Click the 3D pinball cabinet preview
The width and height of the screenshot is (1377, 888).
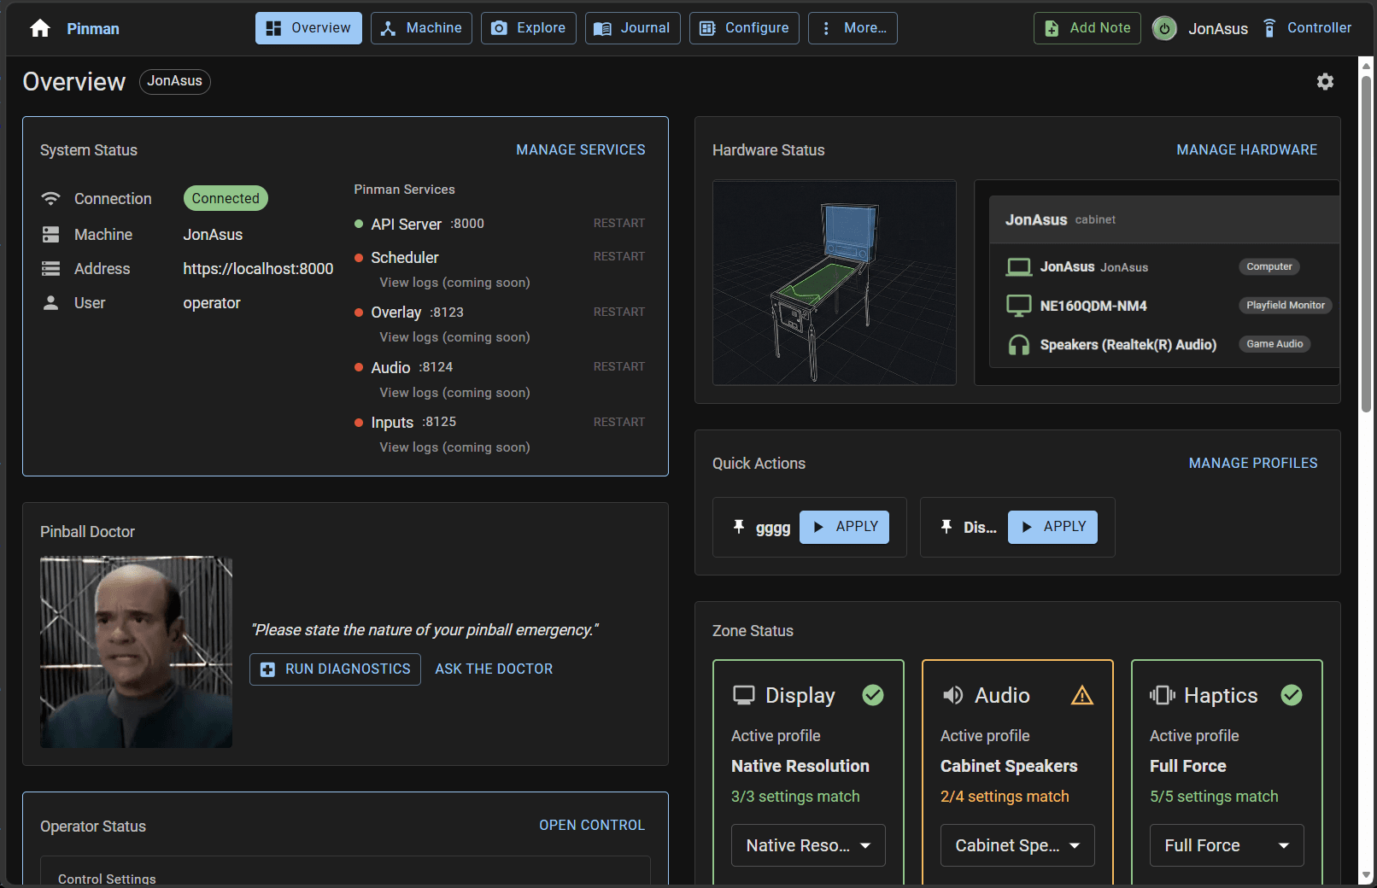(x=835, y=283)
